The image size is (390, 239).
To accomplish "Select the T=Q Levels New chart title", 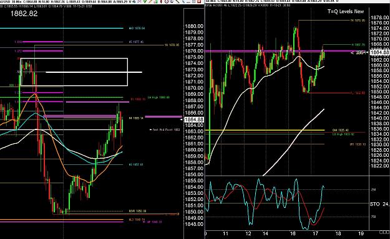I will pyautogui.click(x=346, y=11).
